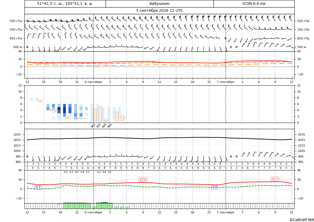The width and height of the screenshot is (314, 222).
Task: Click the ©СибНИГМИ copyright text
Action: click(302, 220)
